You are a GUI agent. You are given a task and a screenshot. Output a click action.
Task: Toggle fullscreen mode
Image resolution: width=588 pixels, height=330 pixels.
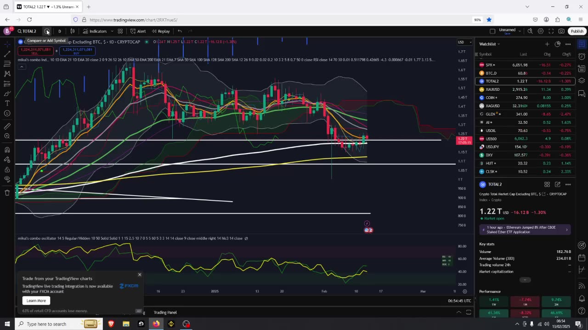(551, 31)
